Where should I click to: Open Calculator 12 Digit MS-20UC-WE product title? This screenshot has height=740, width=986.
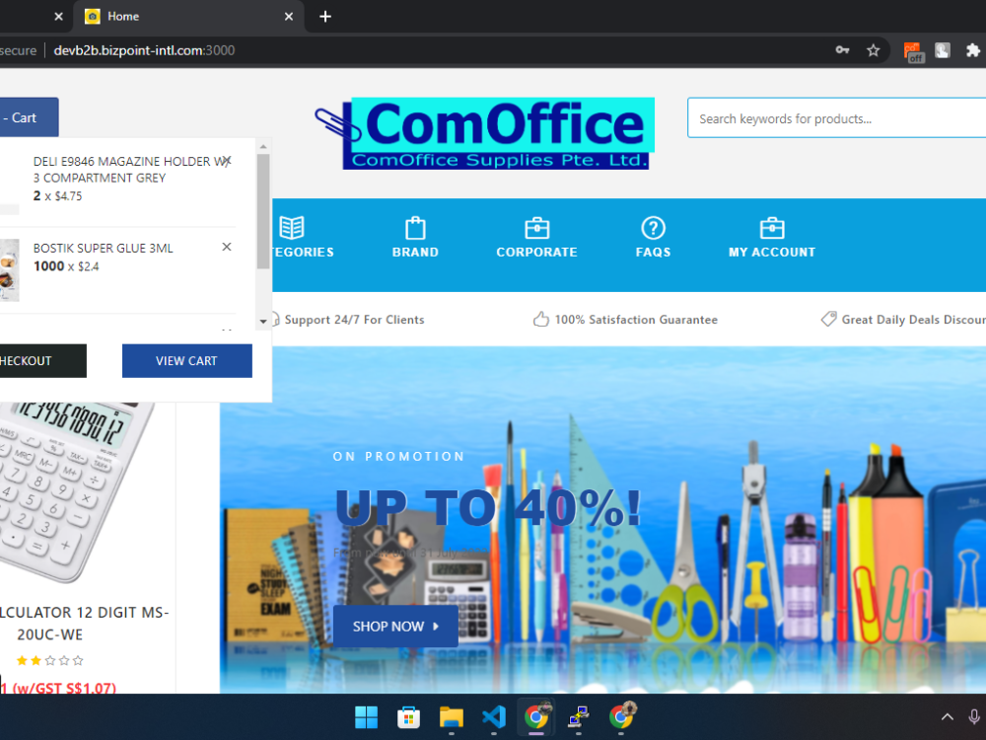coord(83,623)
